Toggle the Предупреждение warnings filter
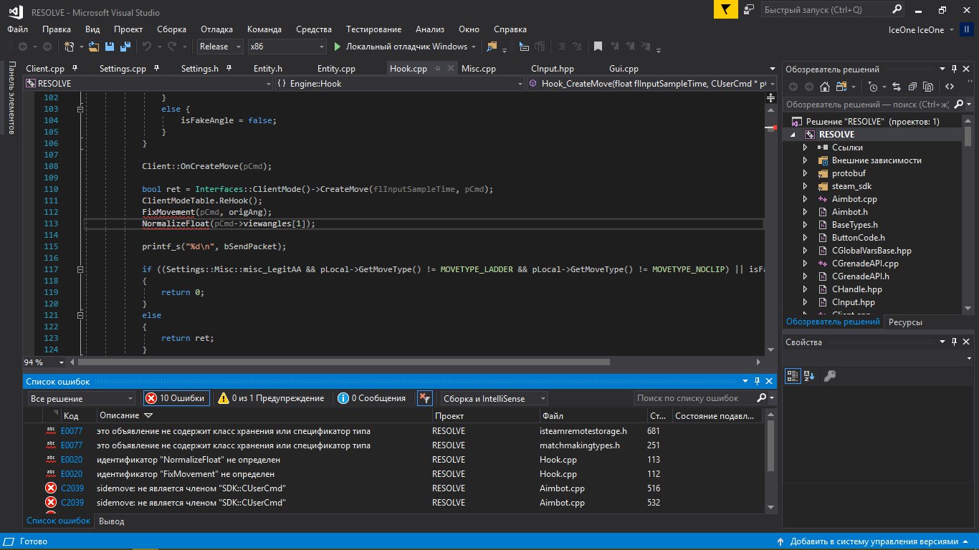This screenshot has height=550, width=979. coord(271,398)
